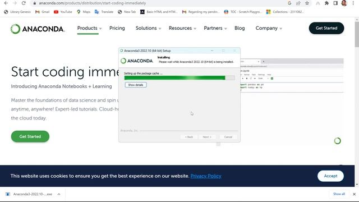Close the downloads bar

pos(354,194)
